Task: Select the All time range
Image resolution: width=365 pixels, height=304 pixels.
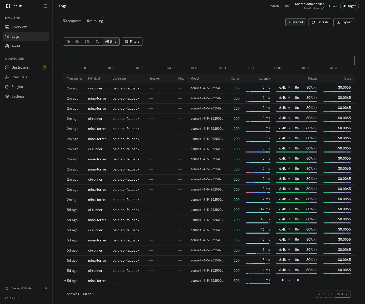Action: tap(111, 42)
